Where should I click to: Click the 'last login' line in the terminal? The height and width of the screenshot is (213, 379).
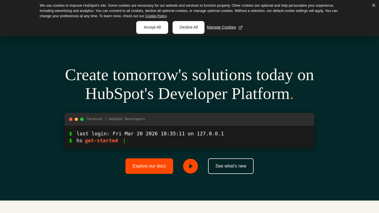click(150, 134)
